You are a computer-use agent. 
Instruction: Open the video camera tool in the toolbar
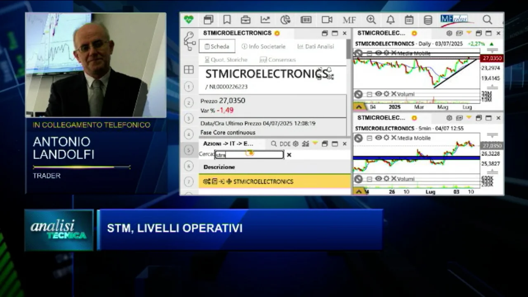pyautogui.click(x=327, y=19)
